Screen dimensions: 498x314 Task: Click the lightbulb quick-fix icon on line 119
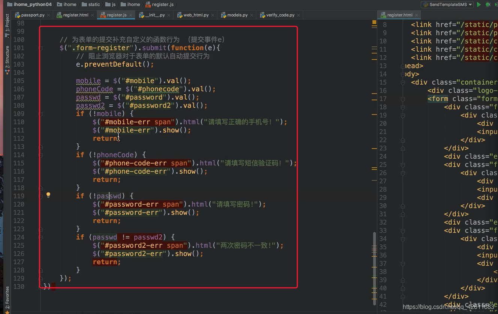click(48, 195)
